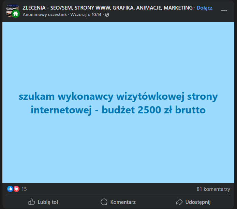Viewport: 237px width, 209px height.
Task: Click the share arrow icon
Action: point(179,202)
